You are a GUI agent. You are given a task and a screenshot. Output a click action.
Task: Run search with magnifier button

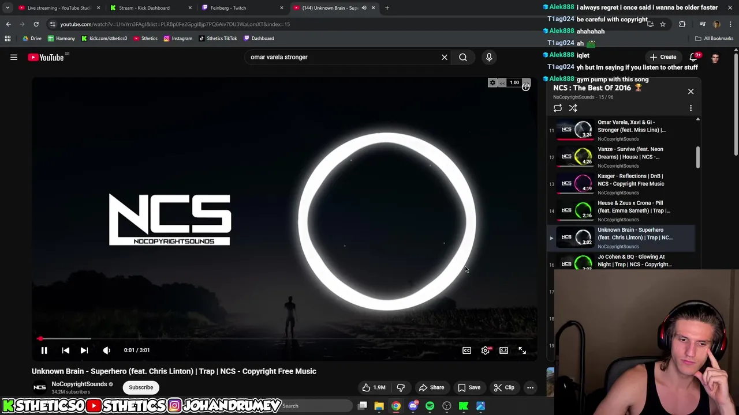click(463, 57)
